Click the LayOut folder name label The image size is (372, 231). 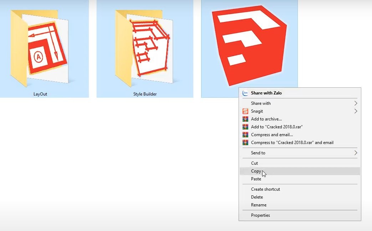(x=40, y=94)
